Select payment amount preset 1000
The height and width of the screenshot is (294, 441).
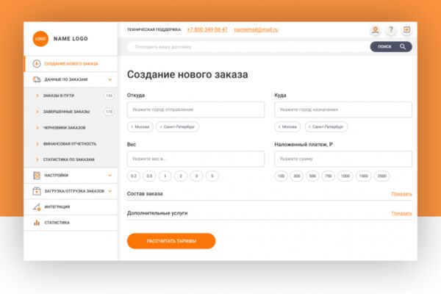345,176
